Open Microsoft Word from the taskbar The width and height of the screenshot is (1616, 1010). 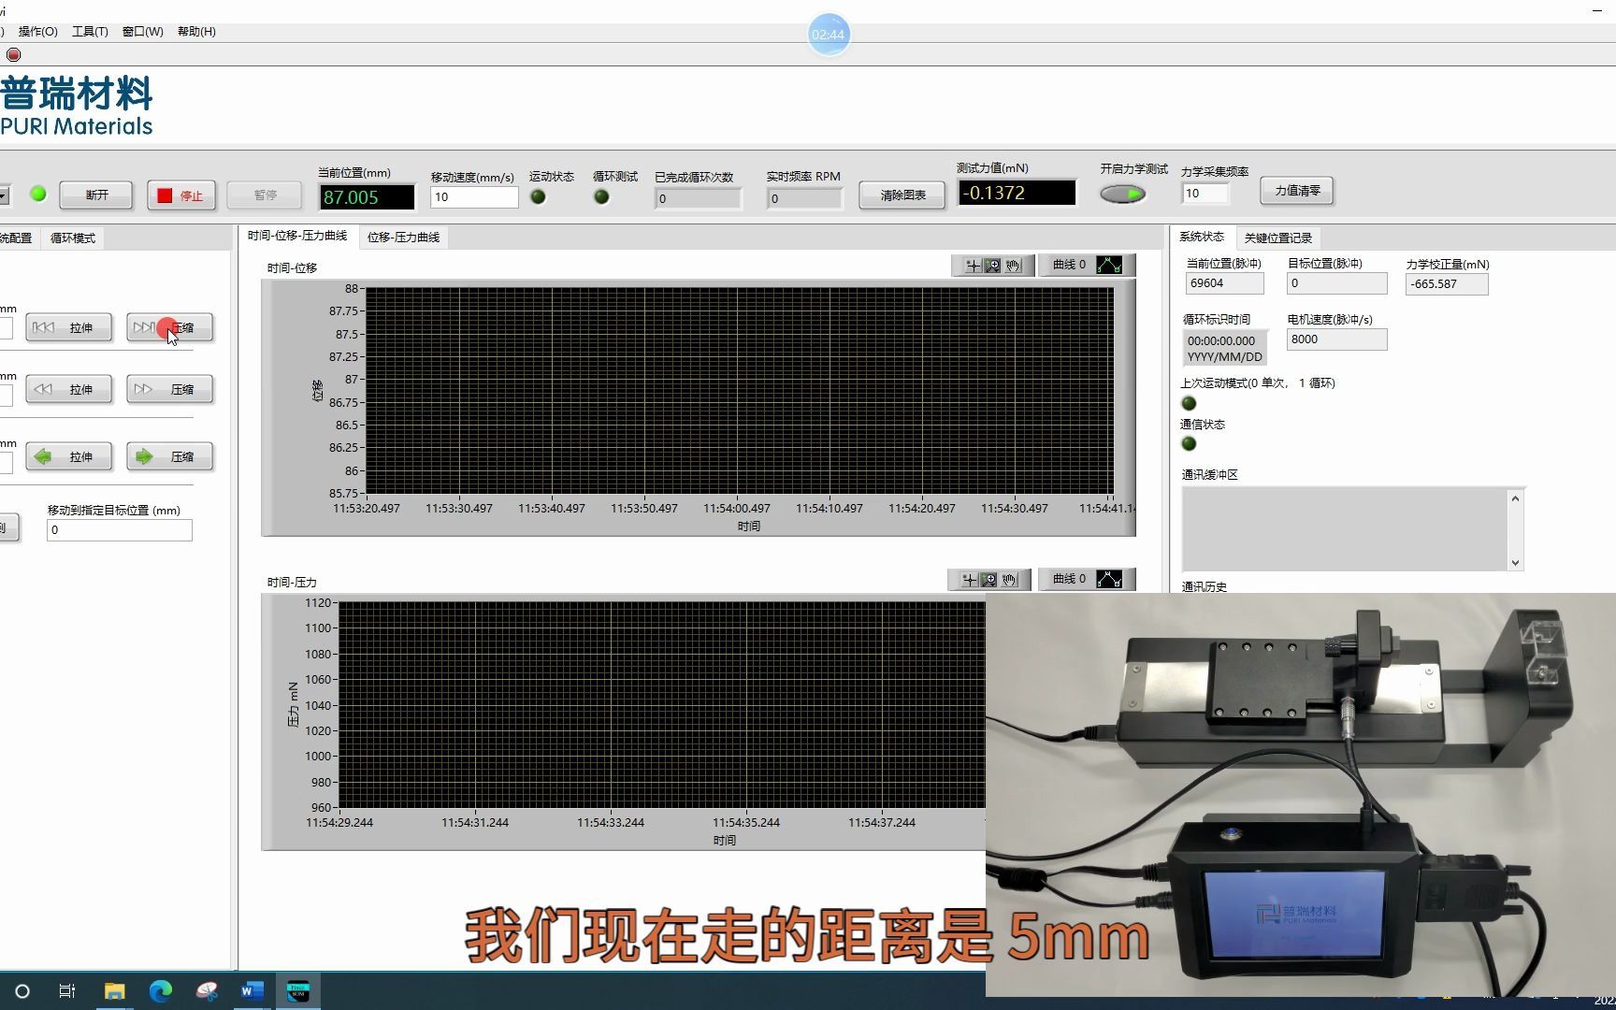(x=251, y=990)
